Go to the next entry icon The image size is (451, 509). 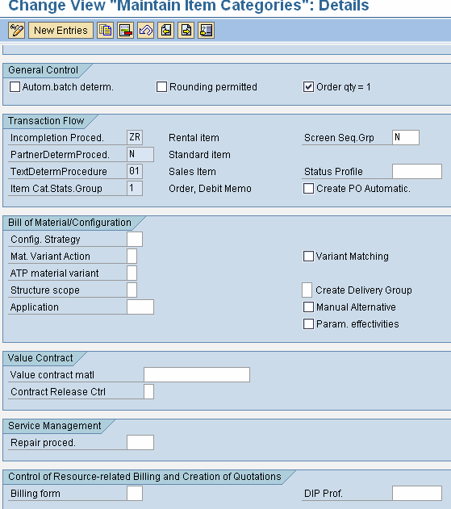(x=186, y=31)
